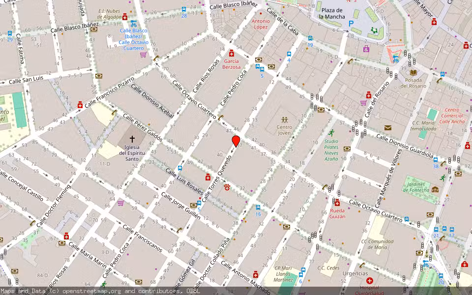
Task: Select pharmacy icon on Calle Francisco Pizarro
Action: coord(80,105)
